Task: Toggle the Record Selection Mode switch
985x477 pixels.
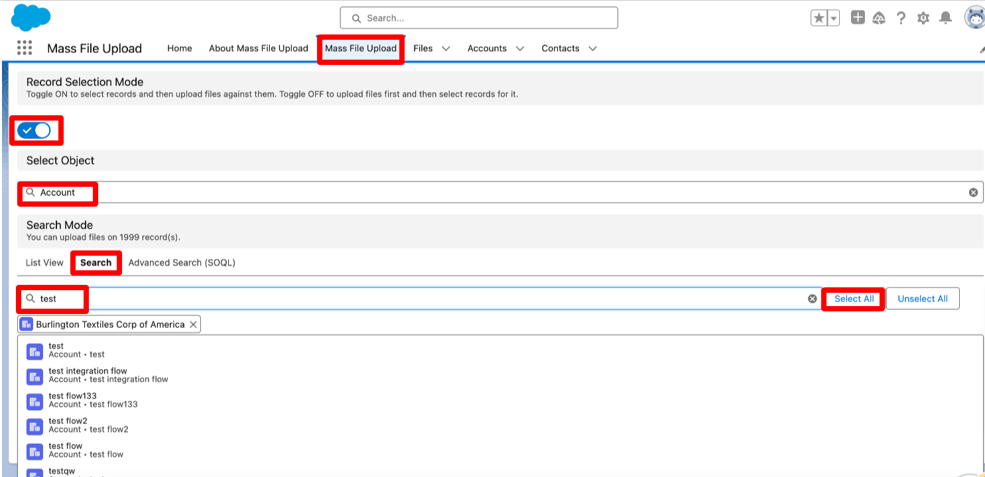Action: point(34,131)
